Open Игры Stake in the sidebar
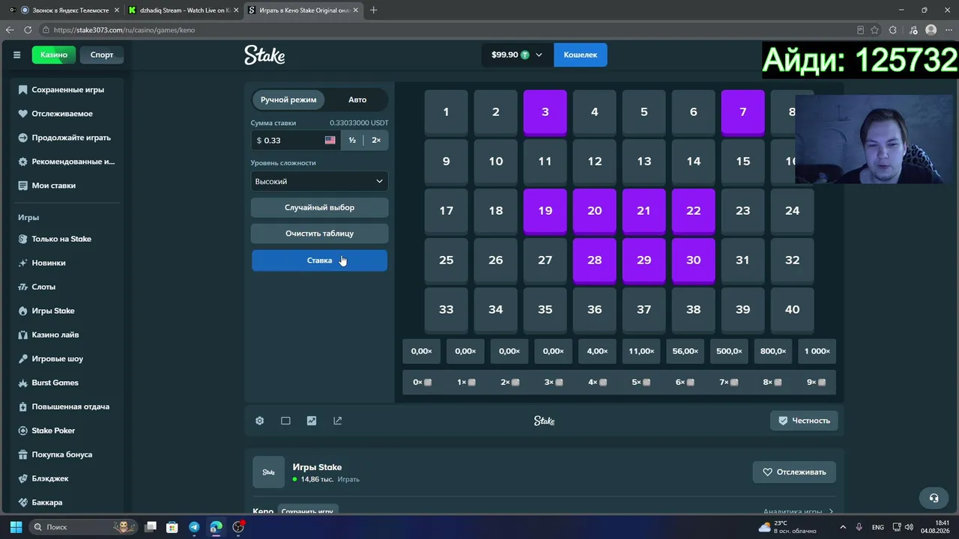This screenshot has width=959, height=539. (x=53, y=311)
